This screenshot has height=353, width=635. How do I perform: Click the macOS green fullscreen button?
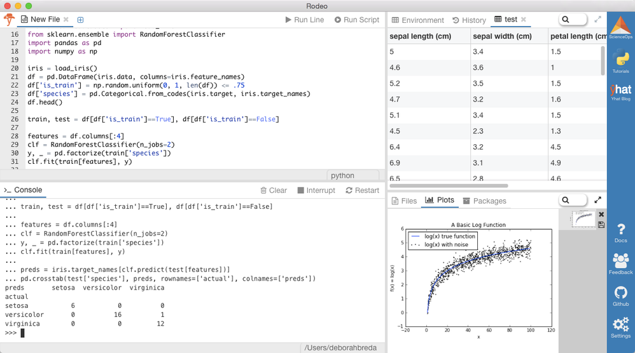[29, 6]
